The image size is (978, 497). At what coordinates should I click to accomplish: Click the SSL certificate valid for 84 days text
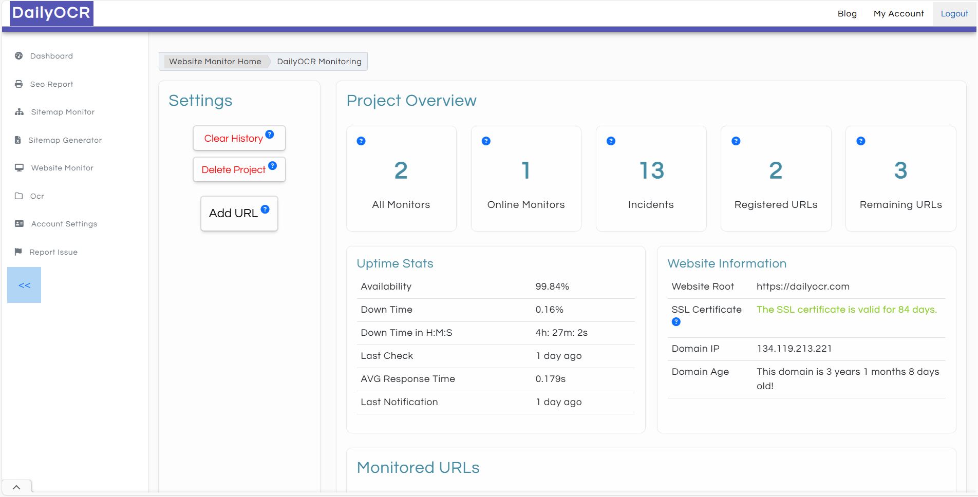click(x=847, y=310)
